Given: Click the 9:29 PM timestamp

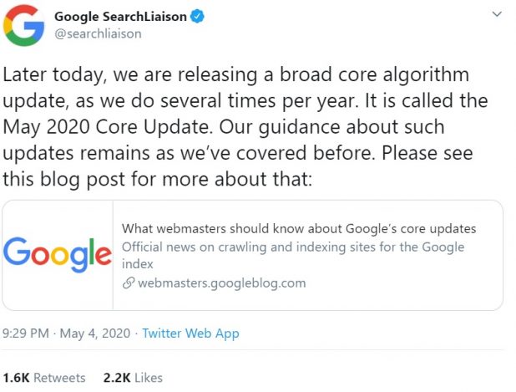Looking at the screenshot, I should tap(26, 333).
